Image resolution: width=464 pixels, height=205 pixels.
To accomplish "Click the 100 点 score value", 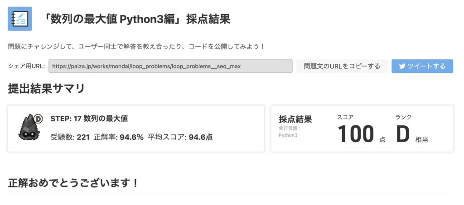I will 362,134.
